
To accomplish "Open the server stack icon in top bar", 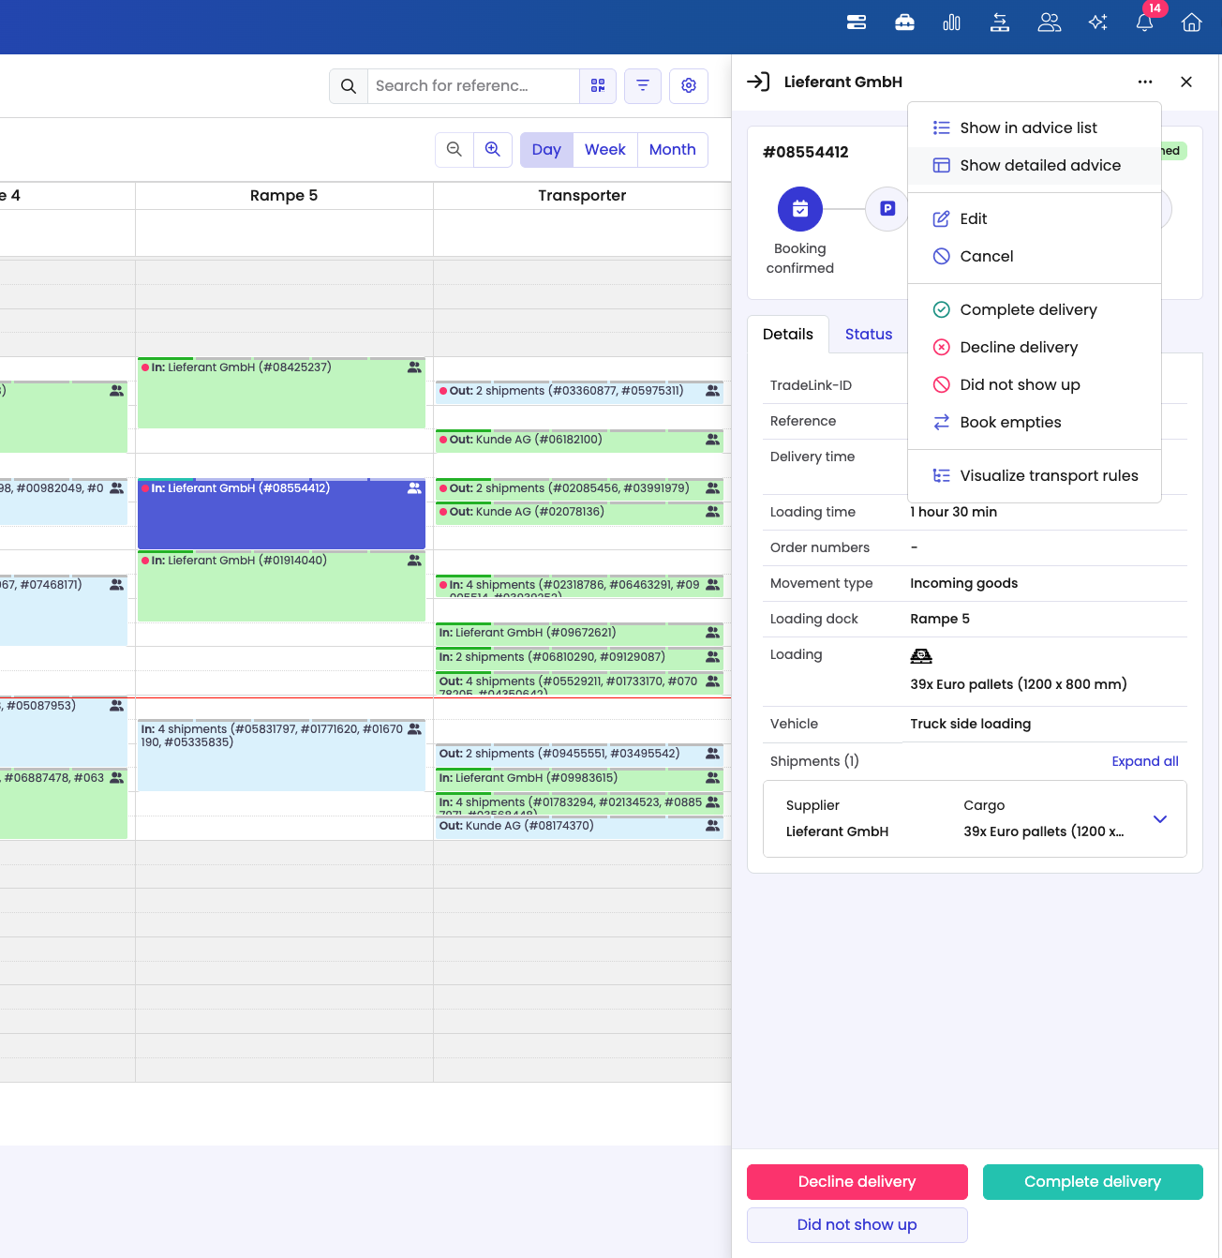I will (x=857, y=22).
